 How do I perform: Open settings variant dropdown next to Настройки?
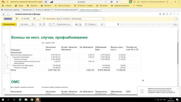click(x=34, y=24)
